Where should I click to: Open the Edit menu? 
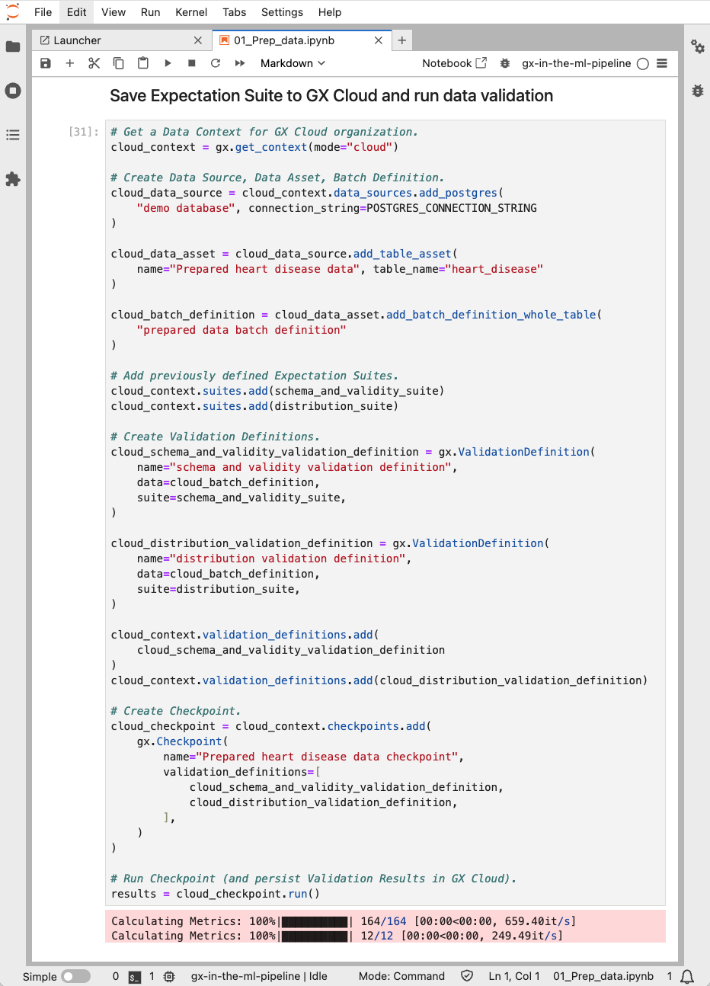76,12
